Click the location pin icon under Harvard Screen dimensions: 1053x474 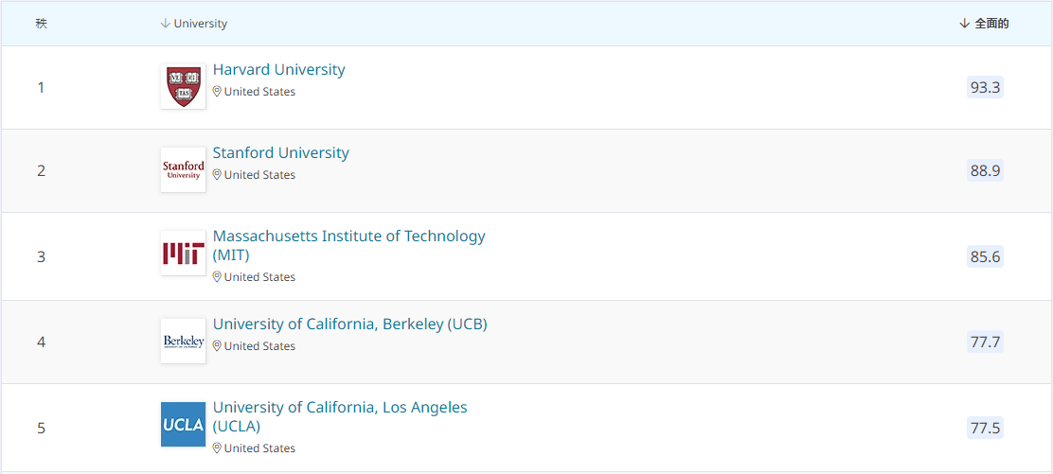tap(217, 92)
